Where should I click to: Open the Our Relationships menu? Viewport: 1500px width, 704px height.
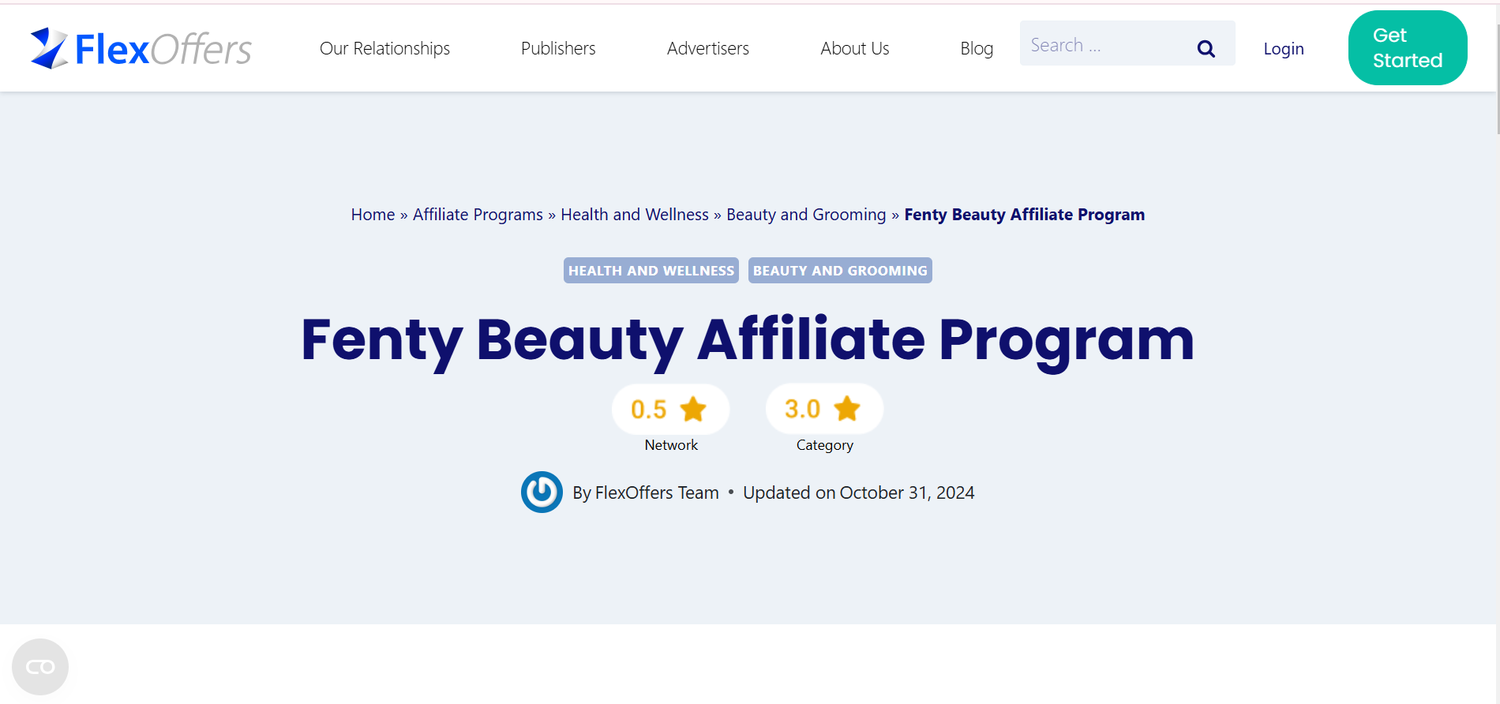384,48
